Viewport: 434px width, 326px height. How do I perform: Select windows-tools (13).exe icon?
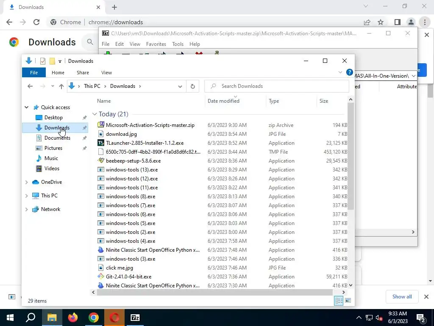[101, 169]
